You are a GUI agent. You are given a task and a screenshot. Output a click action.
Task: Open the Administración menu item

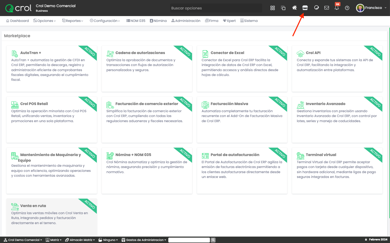tap(186, 21)
